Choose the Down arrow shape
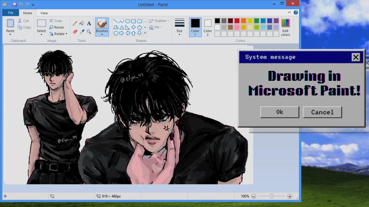This screenshot has height=207, width=369. [140, 33]
